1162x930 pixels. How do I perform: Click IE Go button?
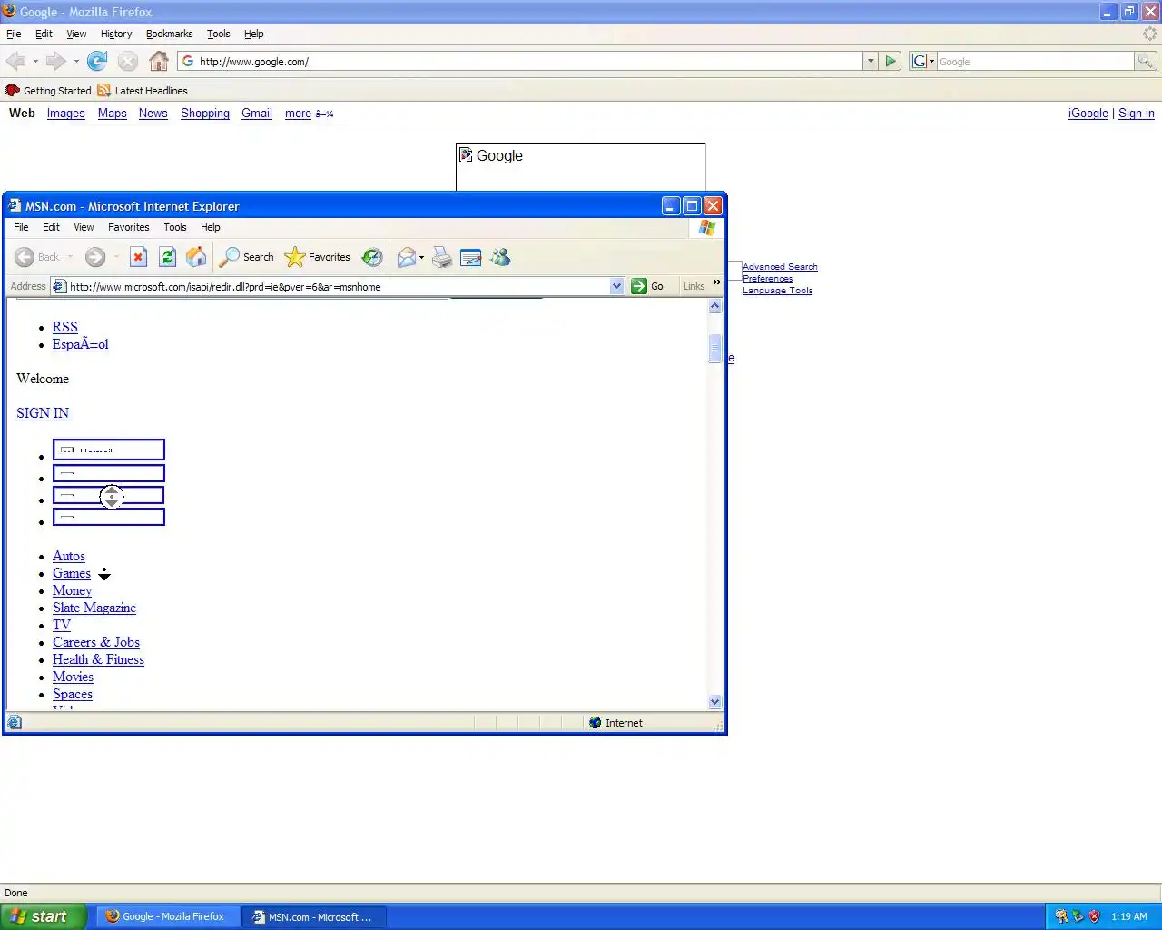(647, 286)
